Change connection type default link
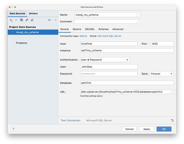 pos(83,36)
